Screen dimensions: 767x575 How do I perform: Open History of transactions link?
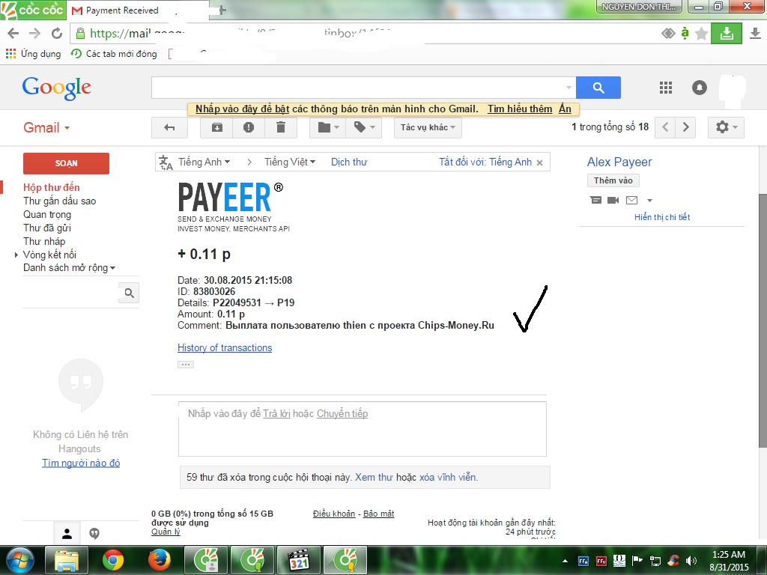[225, 347]
